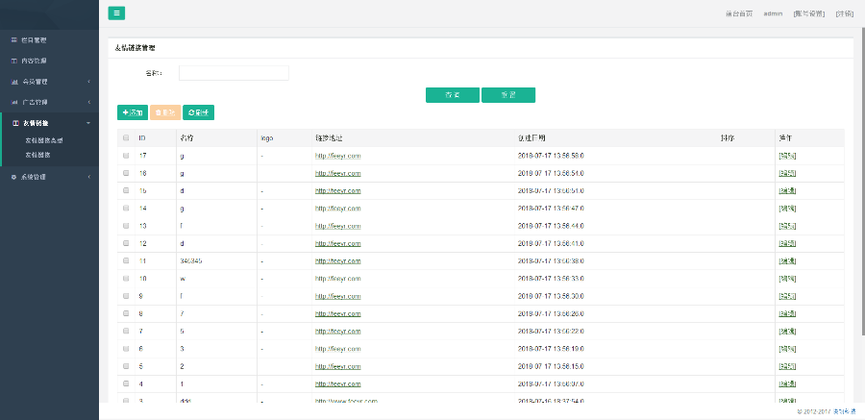Image resolution: width=865 pixels, height=420 pixels.
Task: Tick the checkbox for row ID 4
Action: click(126, 383)
